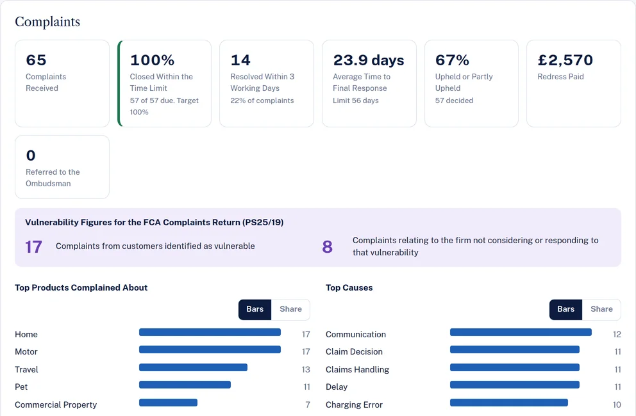Click the Referred to the Ombudsman card
The height and width of the screenshot is (416, 636).
[x=62, y=167]
